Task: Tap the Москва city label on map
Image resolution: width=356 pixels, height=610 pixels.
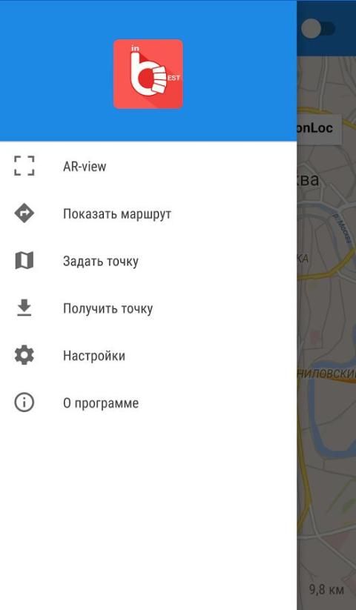Action: pos(308,179)
